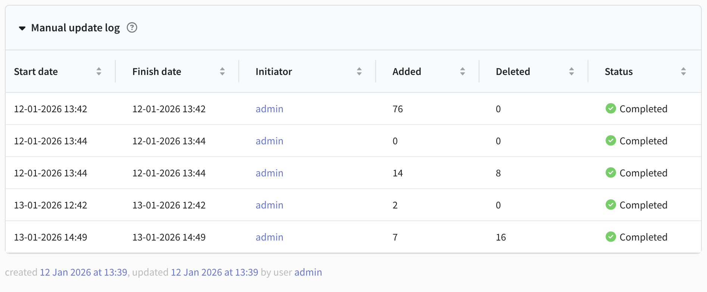707x292 pixels.
Task: Click the help icon beside Manual update log
Action: [132, 28]
